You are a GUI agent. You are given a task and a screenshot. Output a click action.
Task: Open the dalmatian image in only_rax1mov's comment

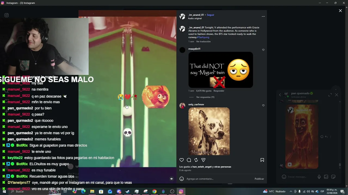(209, 131)
